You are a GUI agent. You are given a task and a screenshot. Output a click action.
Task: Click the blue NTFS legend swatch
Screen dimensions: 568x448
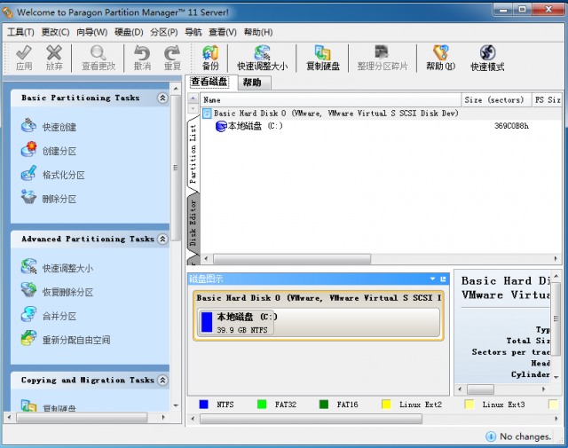(x=203, y=405)
